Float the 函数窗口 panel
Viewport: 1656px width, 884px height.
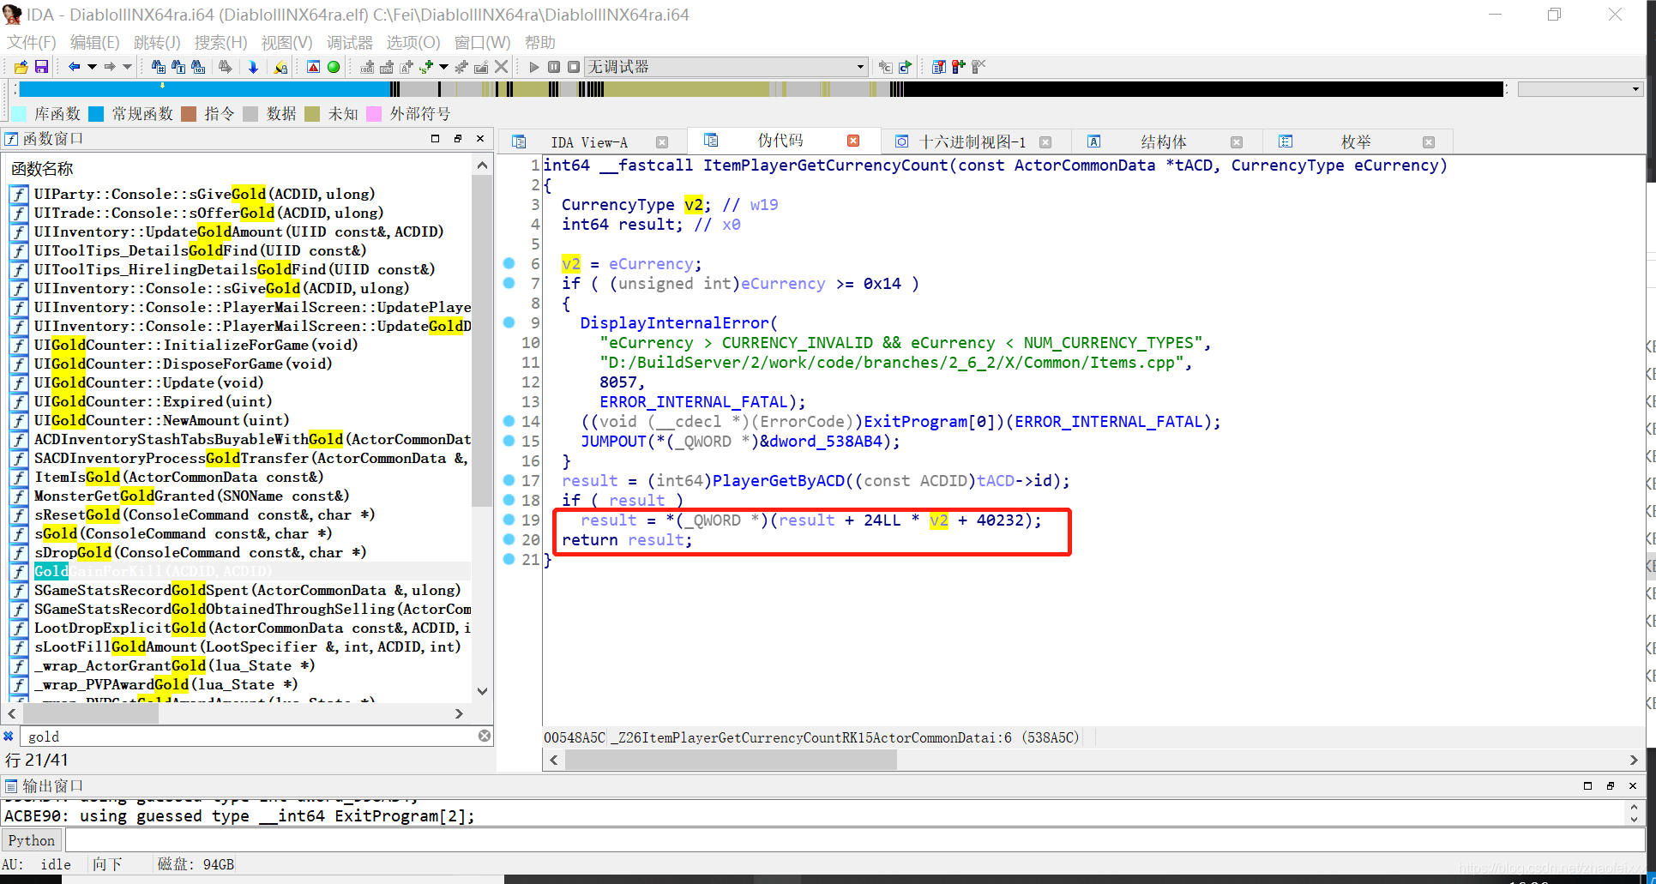[x=458, y=138]
